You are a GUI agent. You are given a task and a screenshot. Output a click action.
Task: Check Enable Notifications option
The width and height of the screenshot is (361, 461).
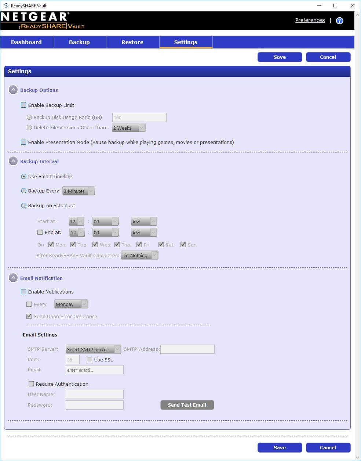23,292
